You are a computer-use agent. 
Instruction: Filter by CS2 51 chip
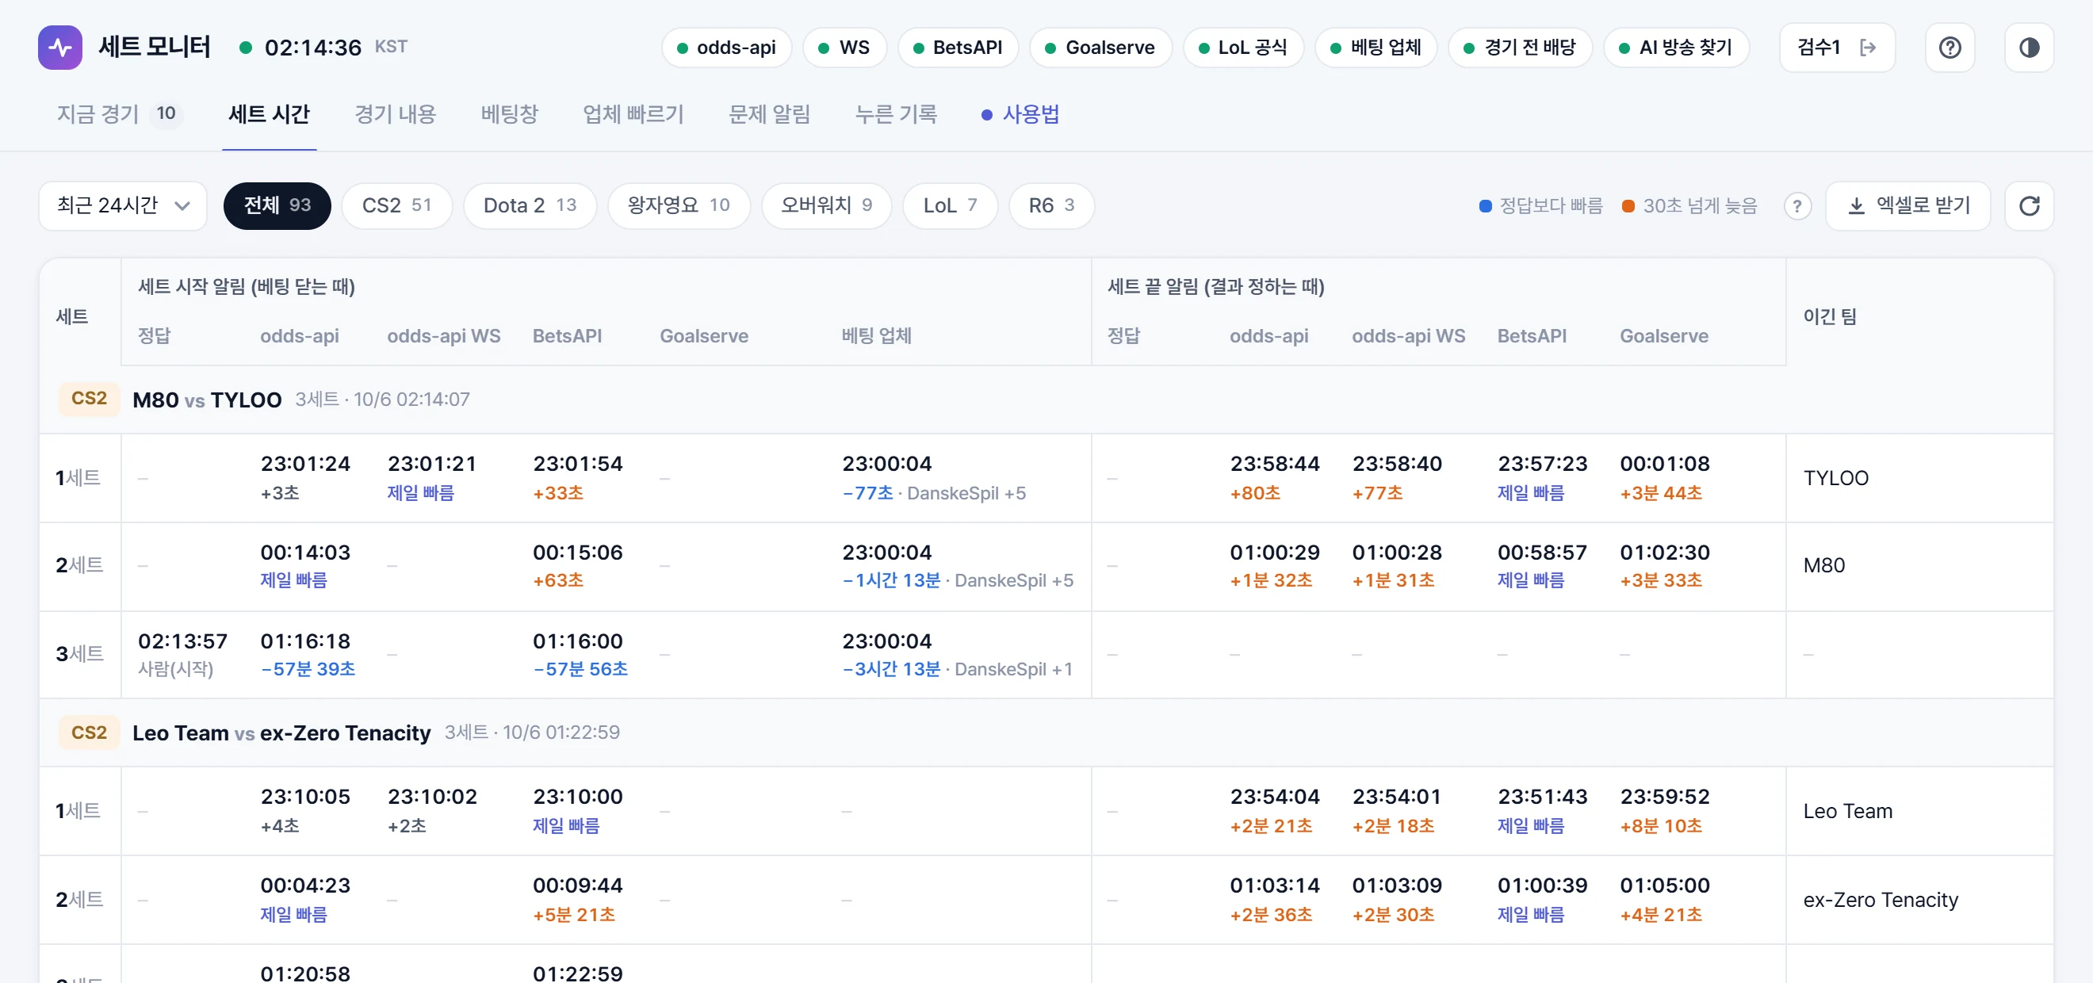pos(396,205)
